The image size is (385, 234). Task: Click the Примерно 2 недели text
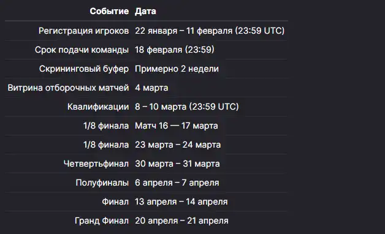click(177, 69)
